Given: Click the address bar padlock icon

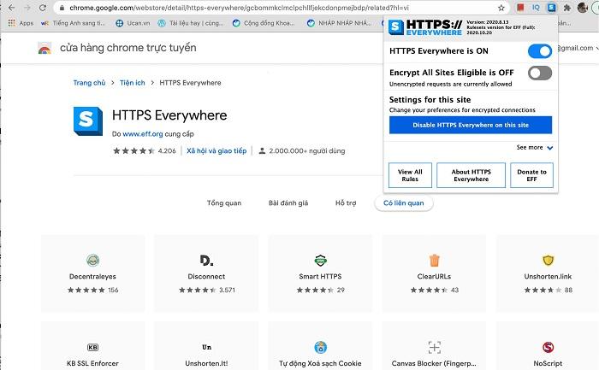Looking at the screenshot, I should (62, 8).
